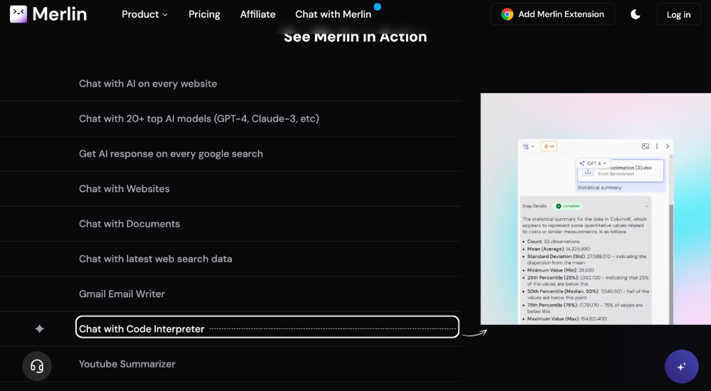This screenshot has width=711, height=391.
Task: Click the image icon in the preview panel header
Action: coord(646,146)
